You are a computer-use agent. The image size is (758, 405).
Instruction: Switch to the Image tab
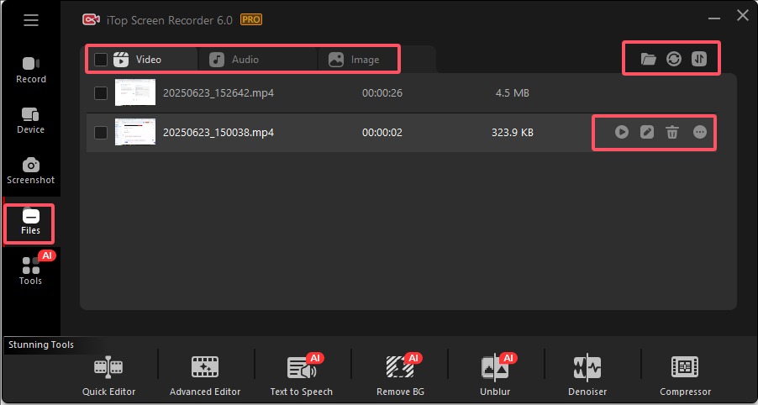click(x=365, y=60)
